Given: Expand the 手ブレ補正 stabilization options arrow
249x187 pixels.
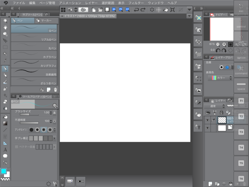Looking at the screenshot, I should click(54, 138).
